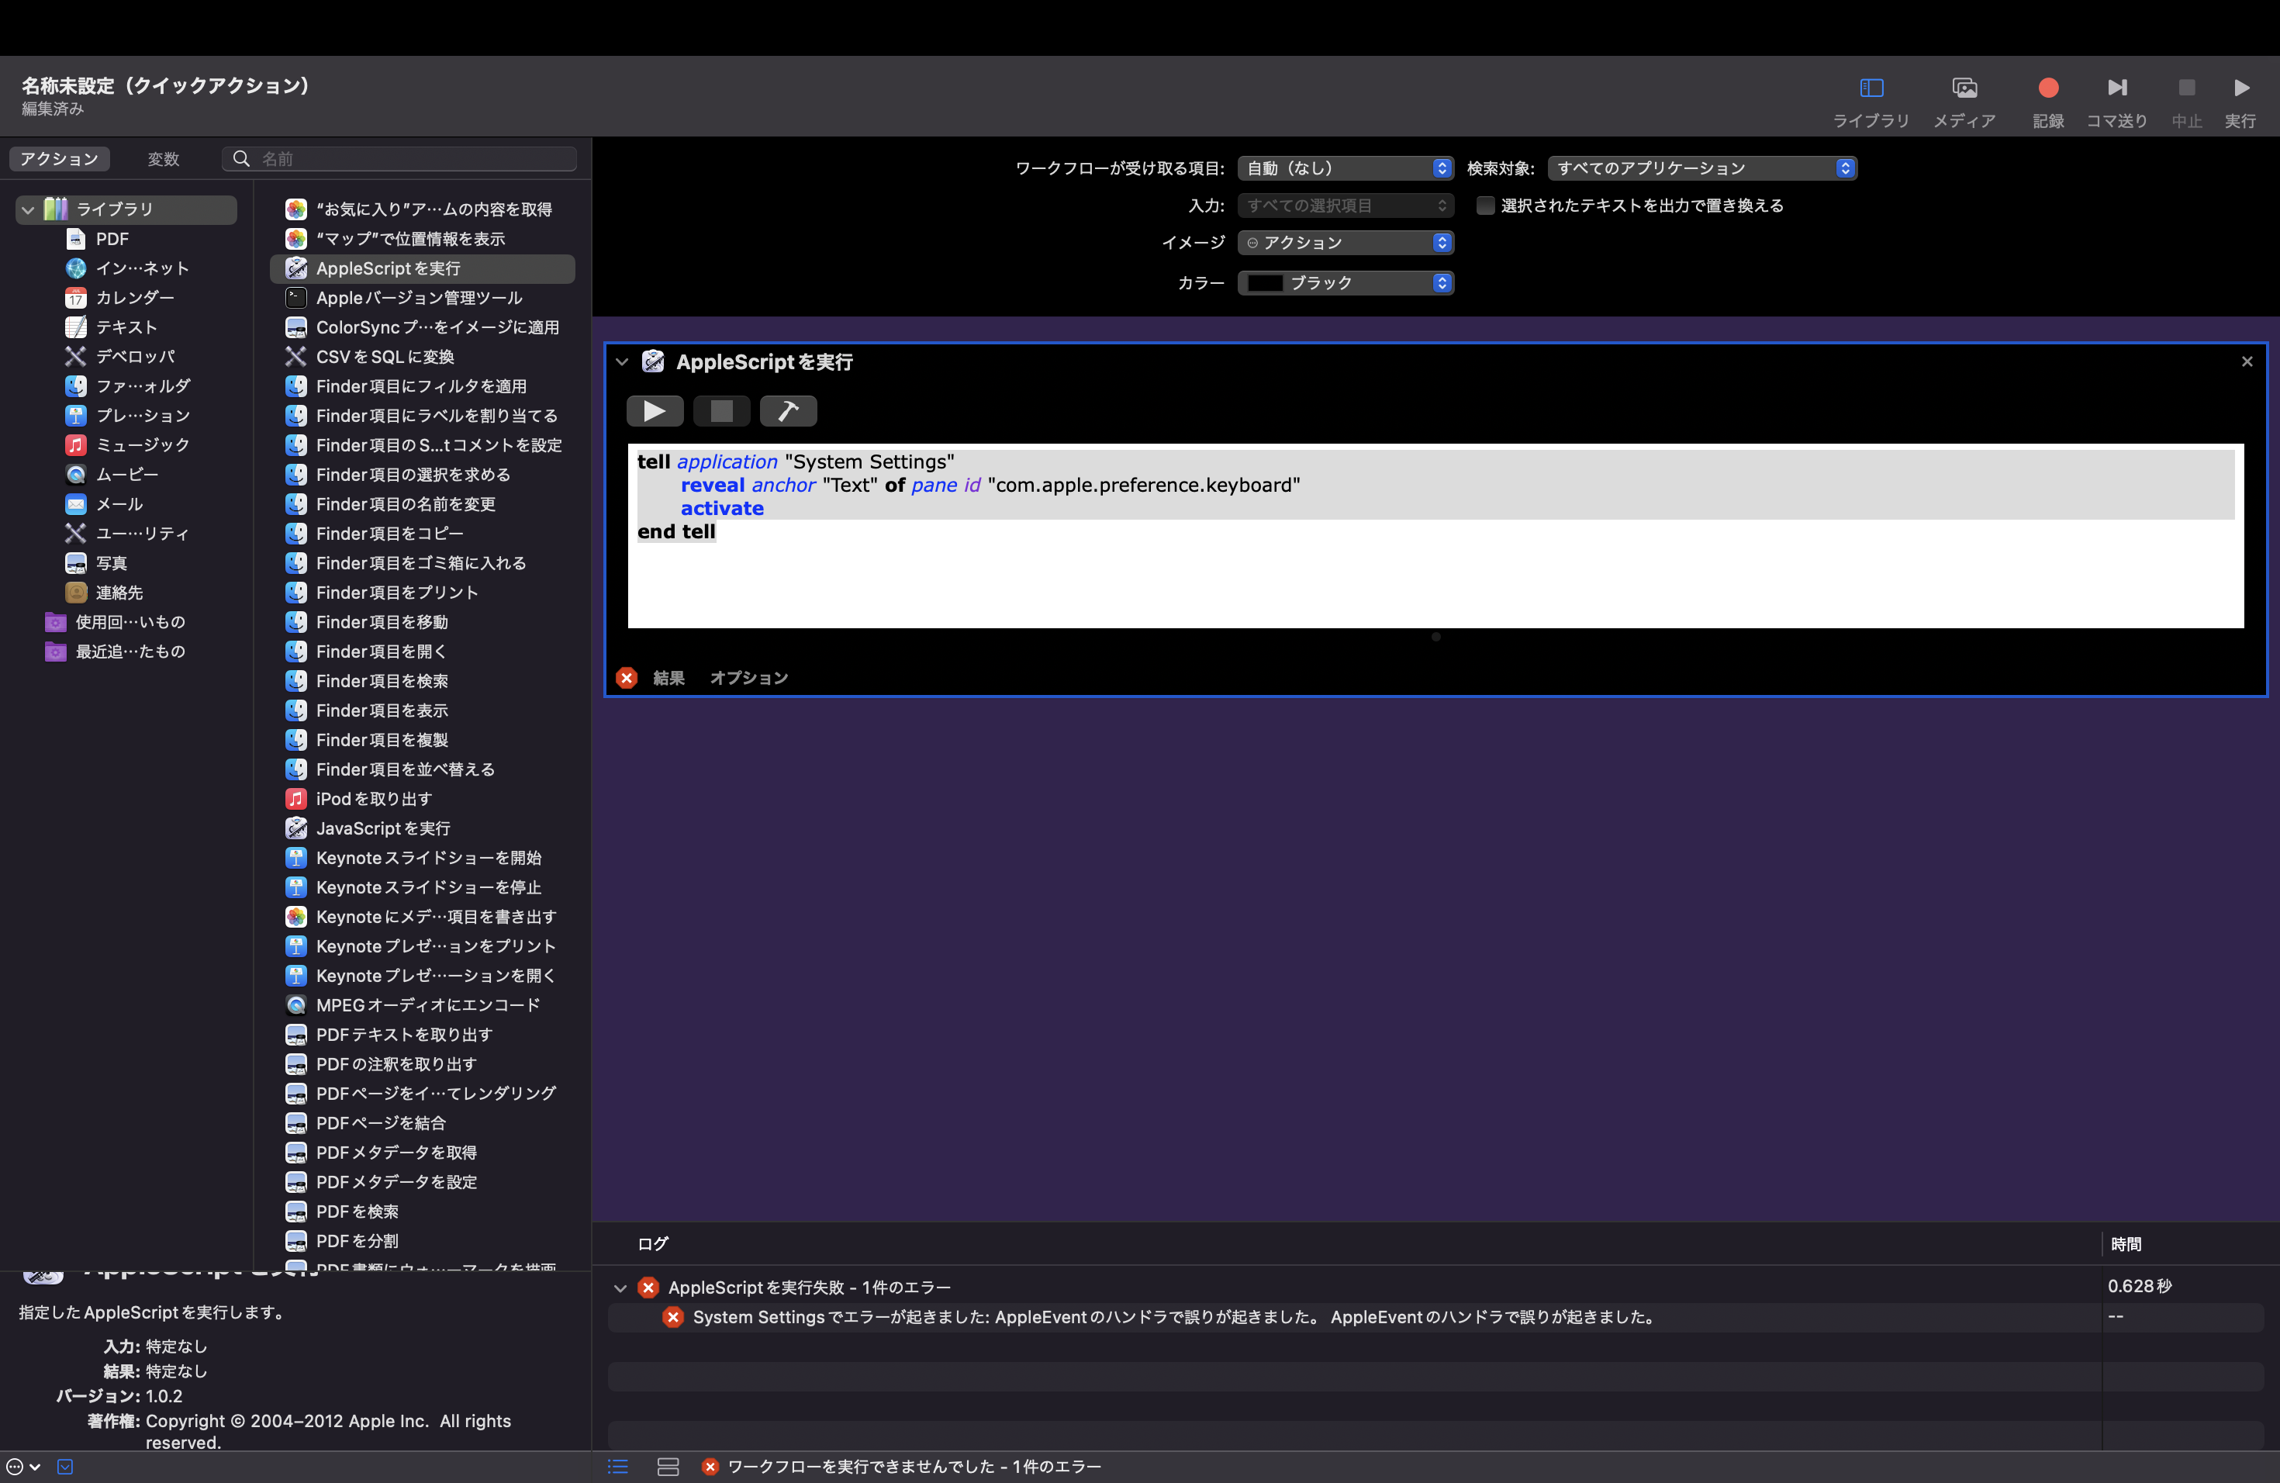This screenshot has width=2280, height=1483.
Task: Enable replacing selected text with output checkbox
Action: click(1485, 206)
